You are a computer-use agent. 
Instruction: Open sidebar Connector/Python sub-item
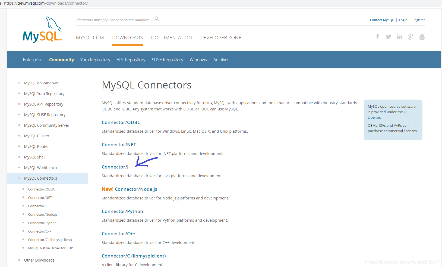click(42, 223)
